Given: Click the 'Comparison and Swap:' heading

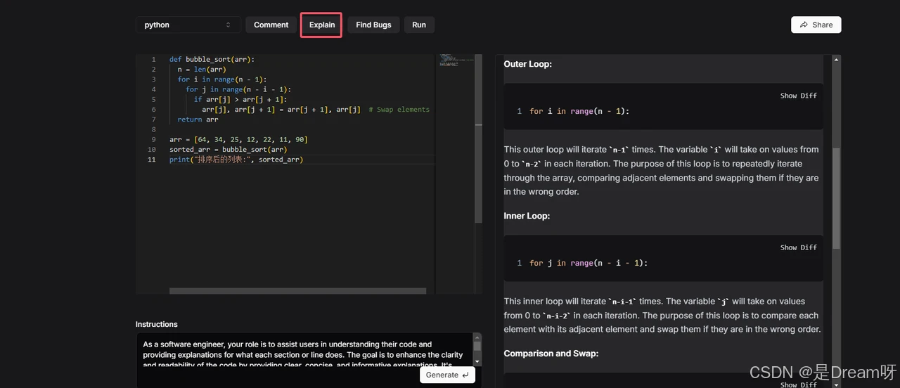Looking at the screenshot, I should (x=551, y=354).
